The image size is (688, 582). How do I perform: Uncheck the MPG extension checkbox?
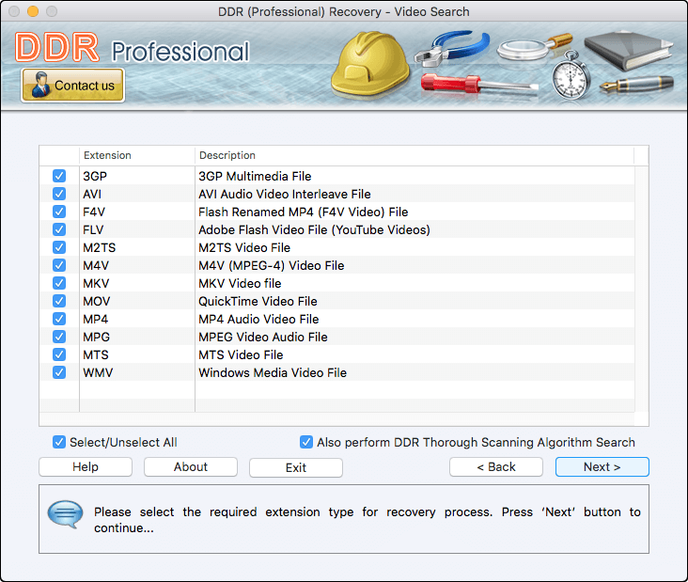59,337
